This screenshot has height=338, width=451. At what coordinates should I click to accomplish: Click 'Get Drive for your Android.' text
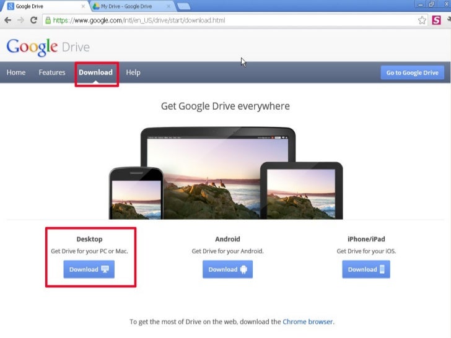coord(227,251)
